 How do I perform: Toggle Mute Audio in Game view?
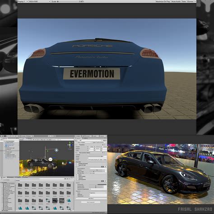tap(176, 1)
